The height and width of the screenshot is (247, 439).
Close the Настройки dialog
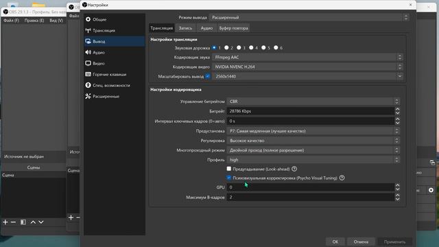pos(410,5)
